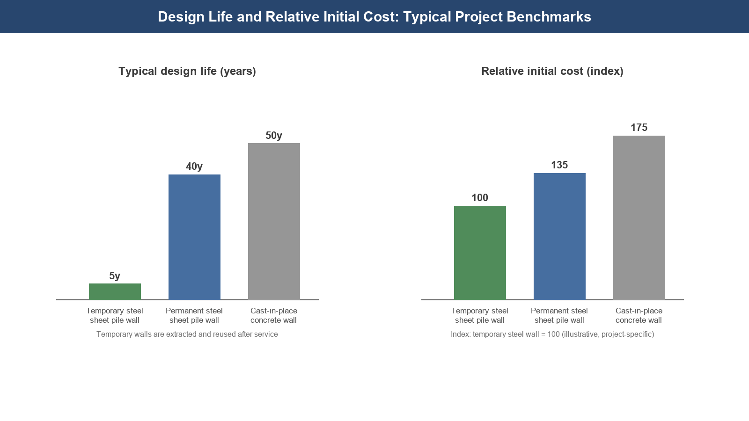Click 'Cast-in-place concrete wall' label in cost chart
The height and width of the screenshot is (421, 749).
coord(639,315)
